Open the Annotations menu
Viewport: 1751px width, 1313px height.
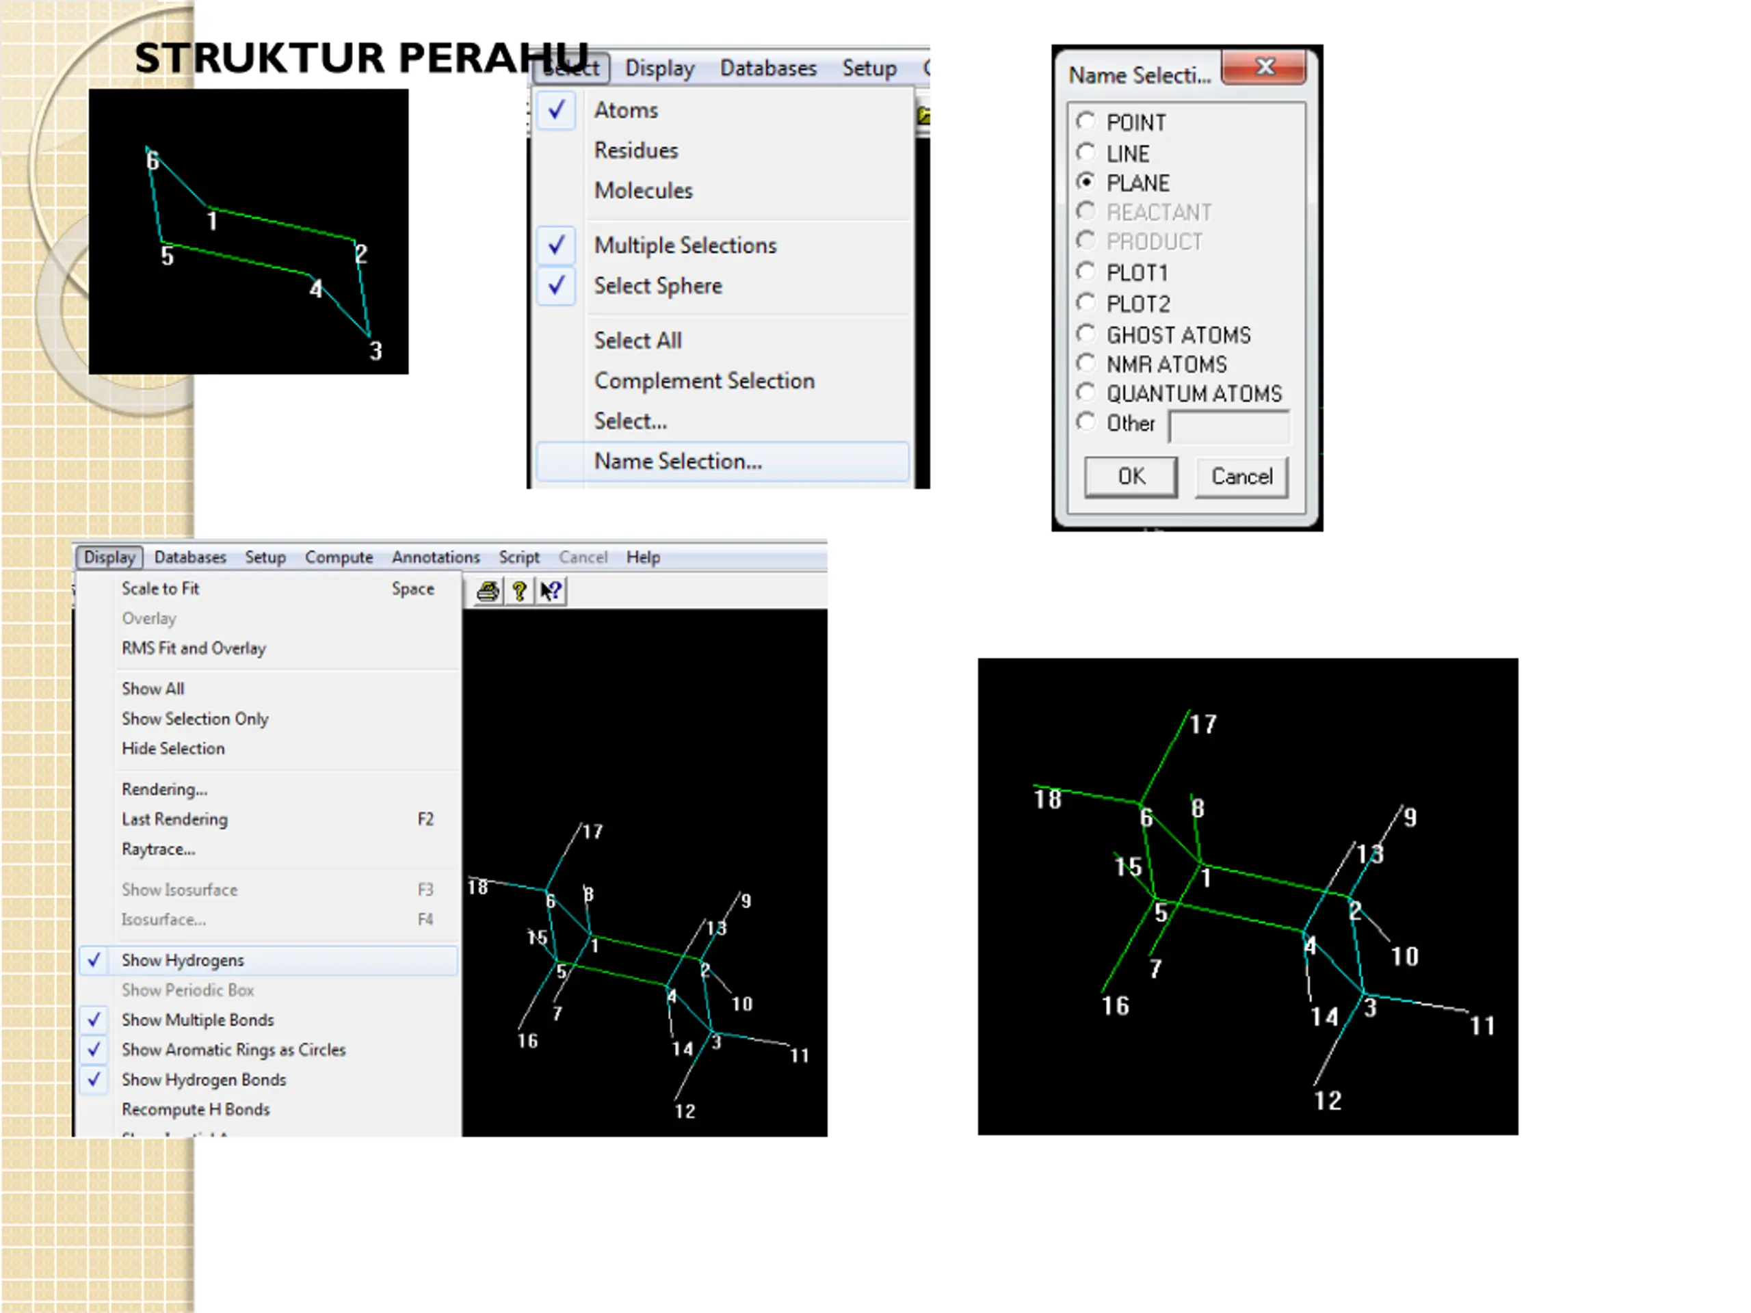(436, 557)
